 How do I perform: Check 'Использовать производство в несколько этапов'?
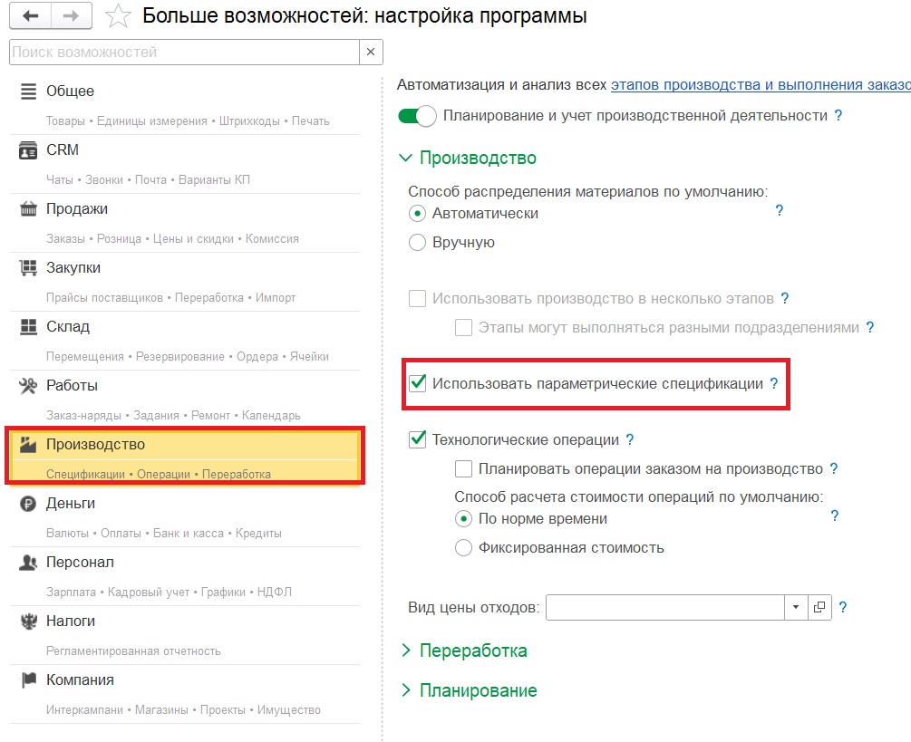tap(417, 299)
